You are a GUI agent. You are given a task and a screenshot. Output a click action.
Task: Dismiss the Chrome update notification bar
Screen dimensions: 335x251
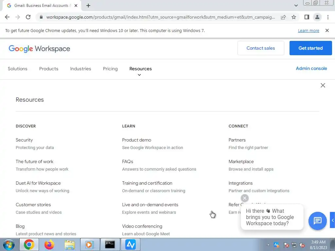(327, 30)
